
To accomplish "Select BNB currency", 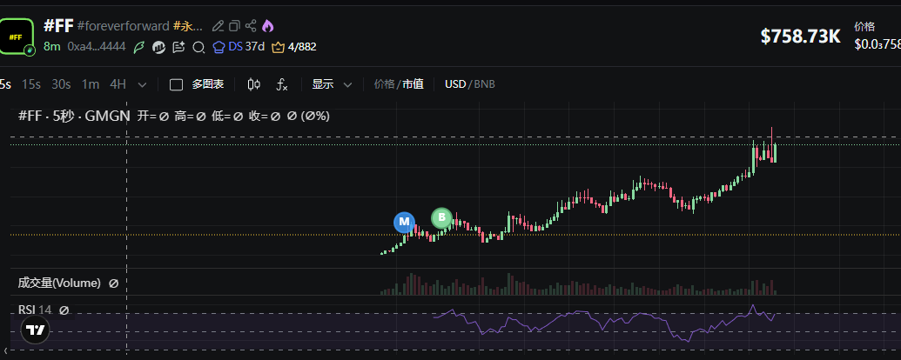I will 484,84.
